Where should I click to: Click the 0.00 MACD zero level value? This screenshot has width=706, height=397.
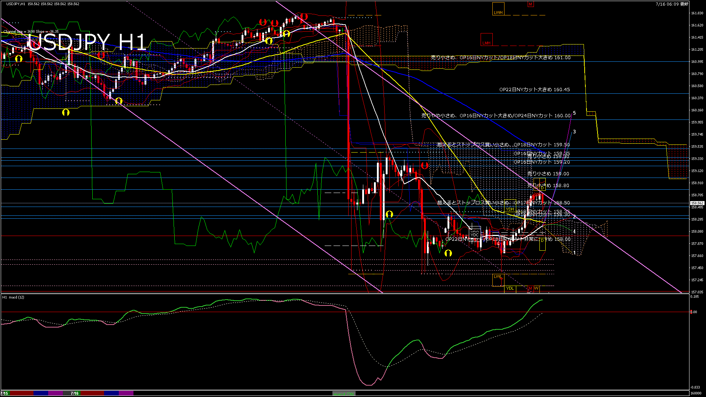pos(693,312)
